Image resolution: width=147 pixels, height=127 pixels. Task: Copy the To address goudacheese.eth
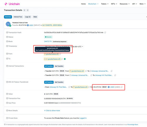click(x=62, y=59)
